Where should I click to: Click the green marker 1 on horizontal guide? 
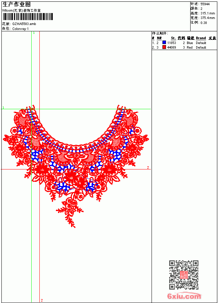coord(3,107)
